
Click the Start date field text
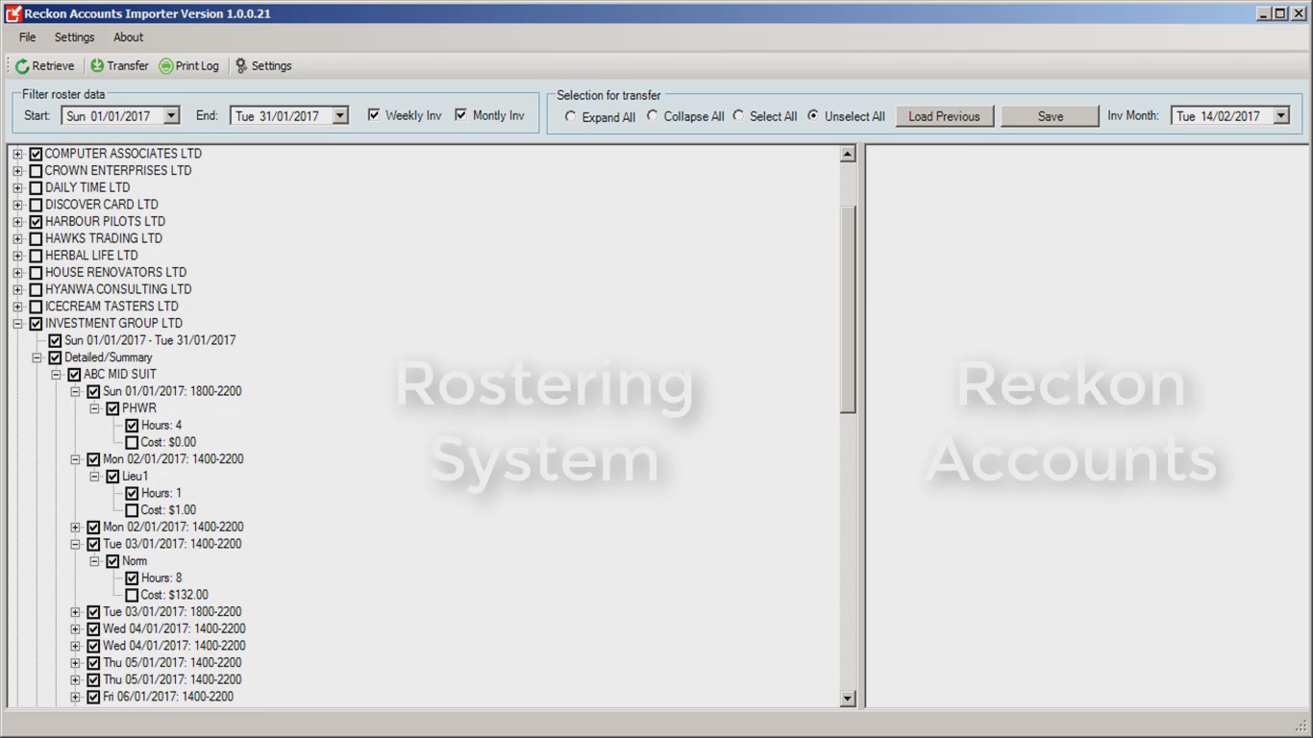tap(109, 116)
